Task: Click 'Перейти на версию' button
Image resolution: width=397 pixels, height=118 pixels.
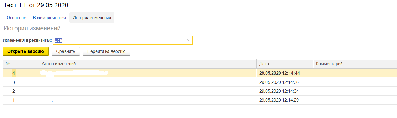Action: 106,51
